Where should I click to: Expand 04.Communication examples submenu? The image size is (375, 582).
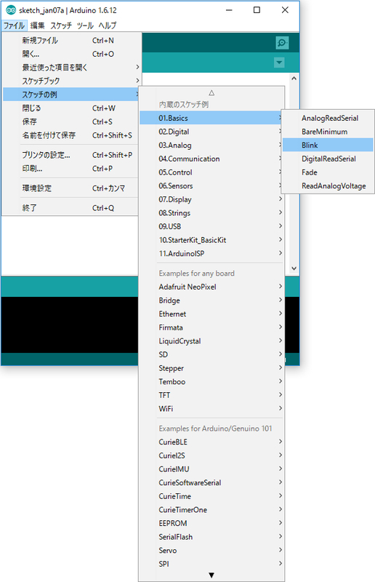point(211,159)
